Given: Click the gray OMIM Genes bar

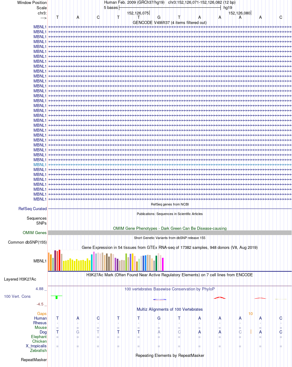Looking at the screenshot, I should (x=170, y=233).
